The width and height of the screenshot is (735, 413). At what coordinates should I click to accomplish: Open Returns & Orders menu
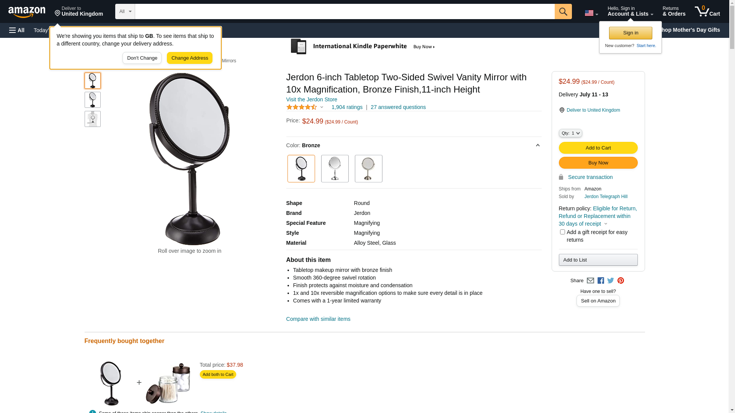click(674, 11)
